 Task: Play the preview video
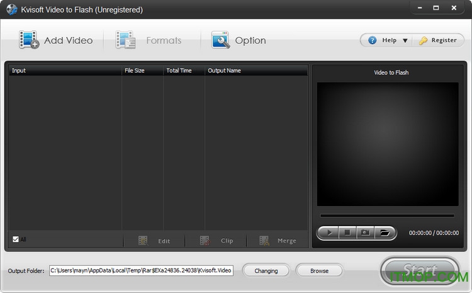tap(329, 233)
